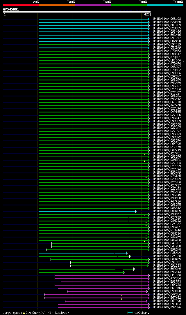Image resolution: width=186 pixels, height=315 pixels.
Task: Click the 'Large gaps' legend text
Action: [x=12, y=313]
